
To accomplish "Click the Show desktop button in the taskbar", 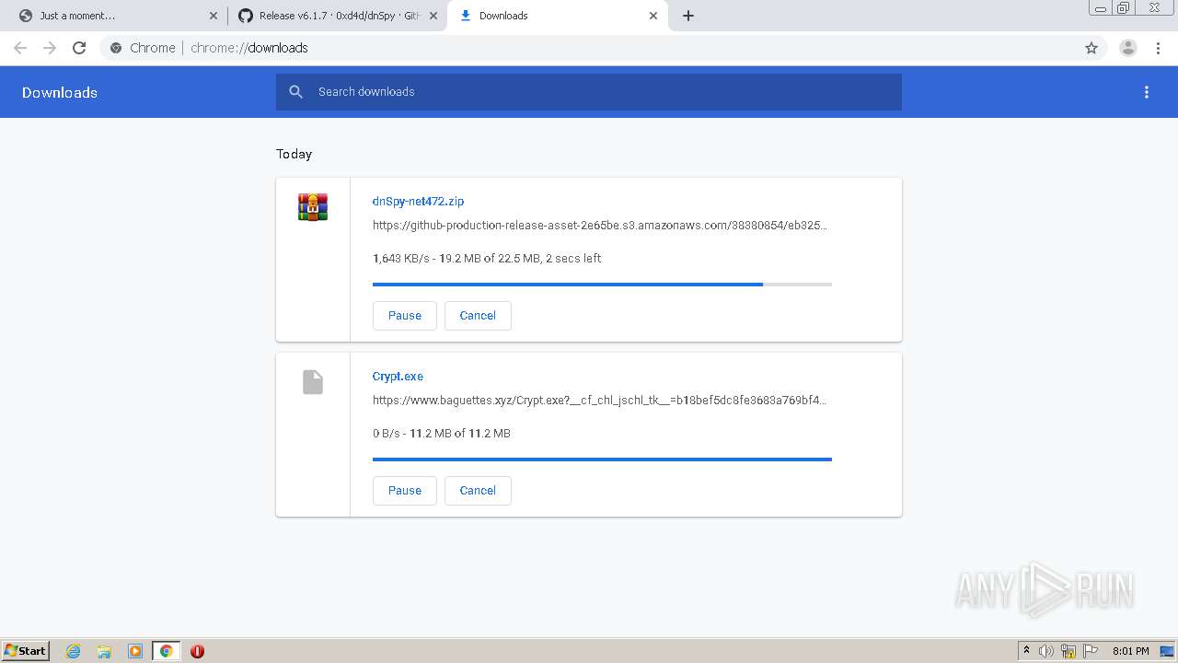I will click(x=1167, y=651).
